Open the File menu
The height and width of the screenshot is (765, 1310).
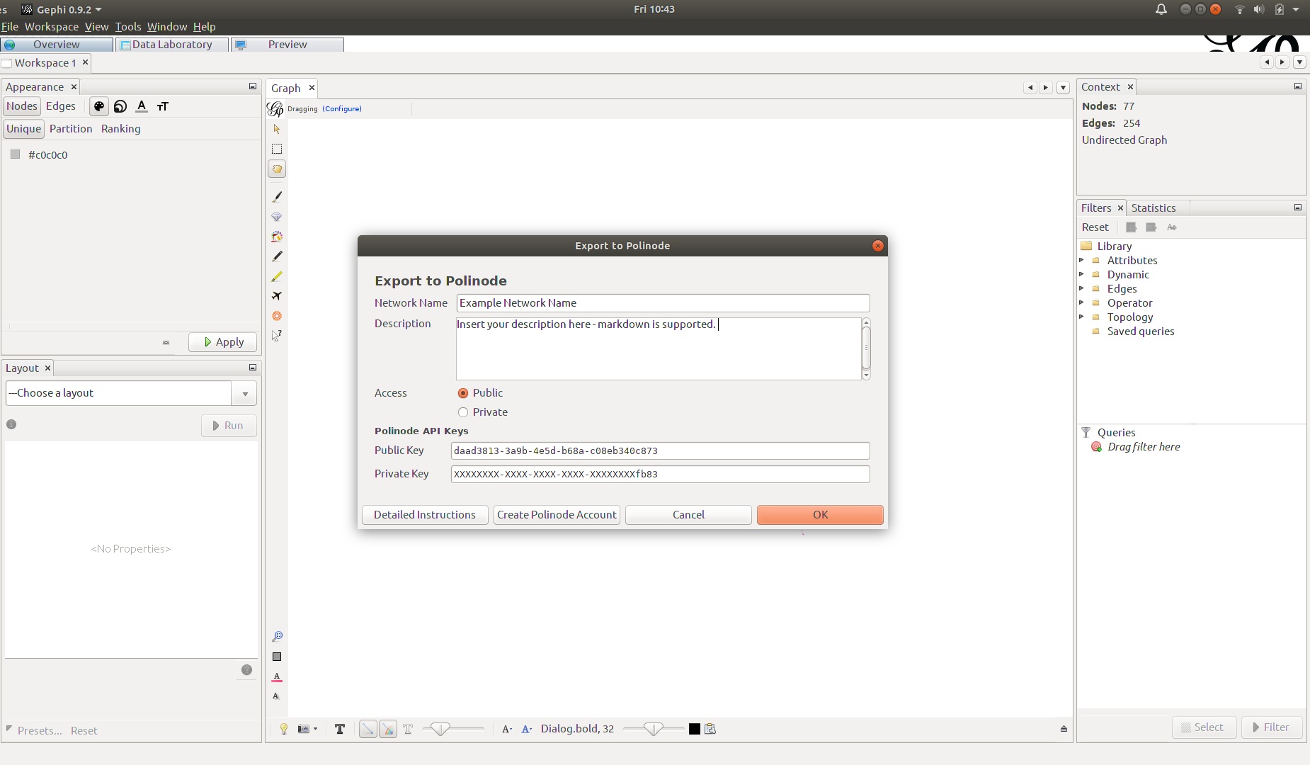tap(10, 27)
